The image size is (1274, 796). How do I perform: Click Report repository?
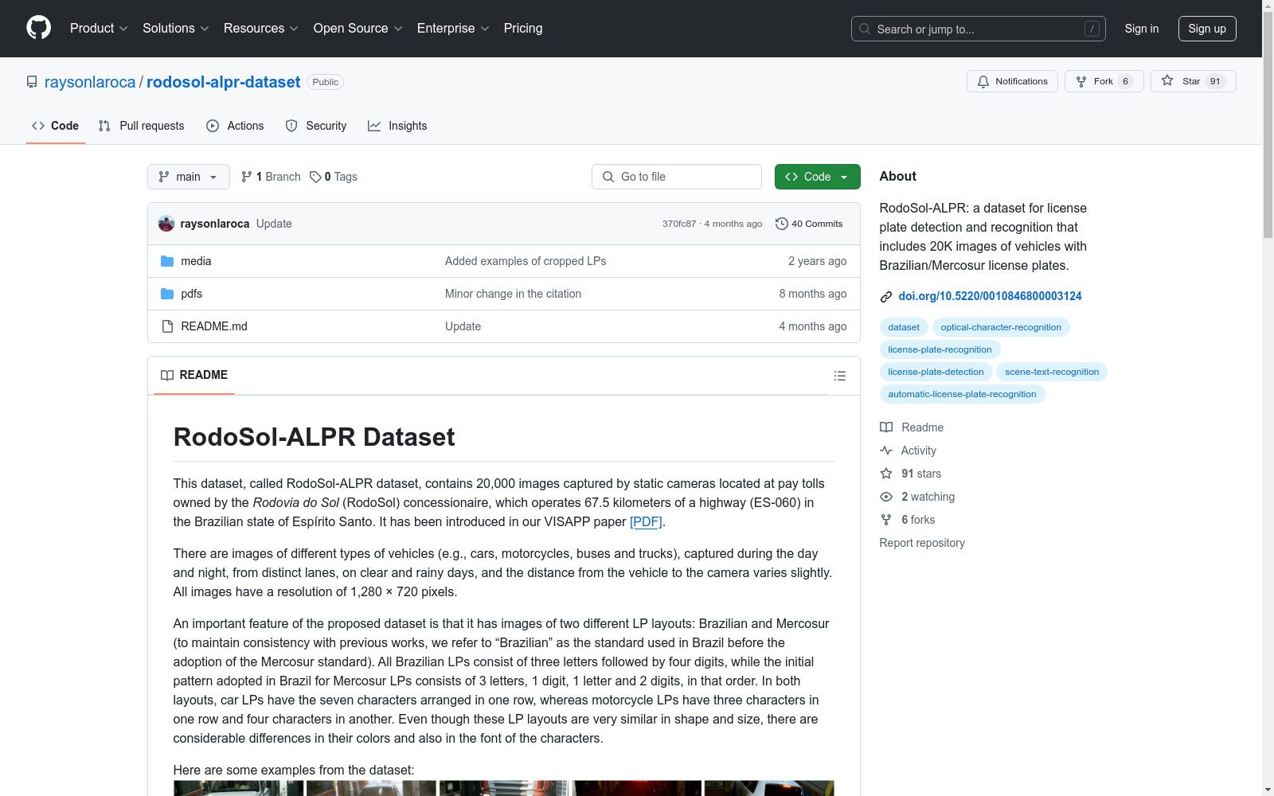[922, 543]
